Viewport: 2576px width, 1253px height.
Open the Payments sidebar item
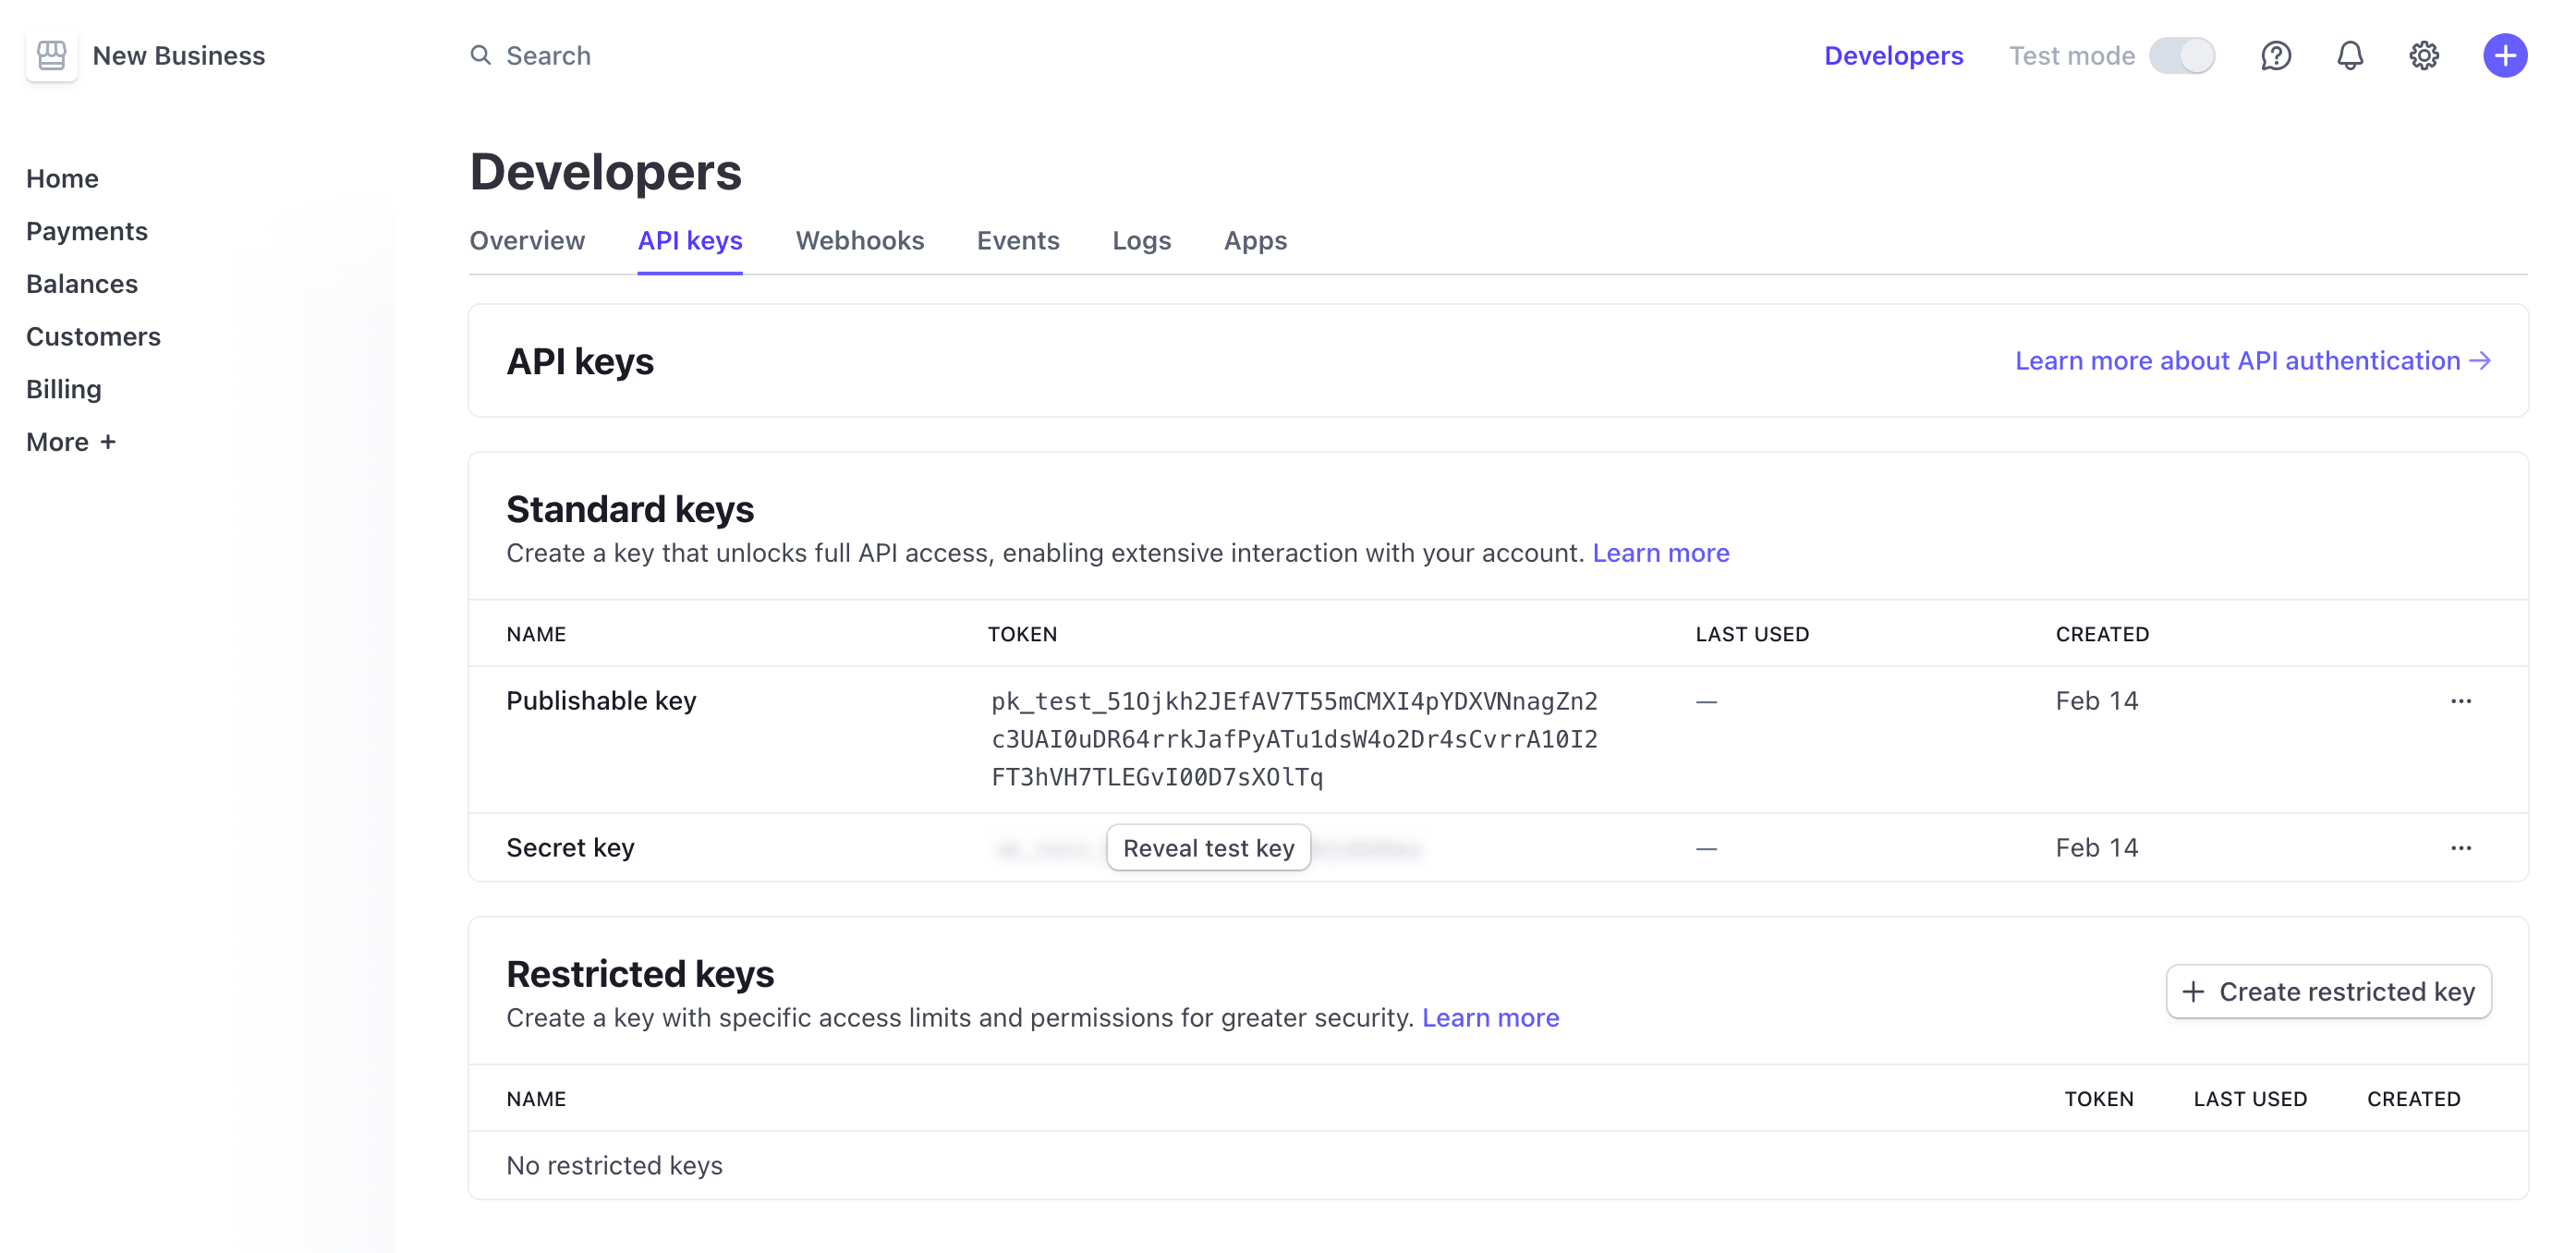87,231
